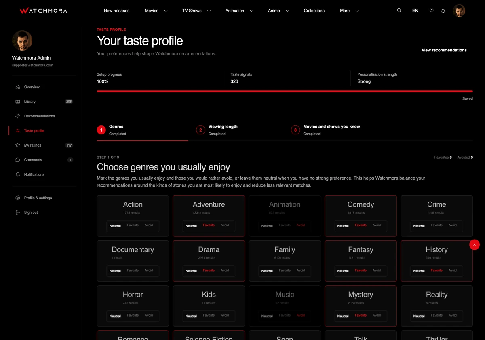The width and height of the screenshot is (485, 340).
Task: Click the Profile & settings gear icon
Action: (18, 198)
